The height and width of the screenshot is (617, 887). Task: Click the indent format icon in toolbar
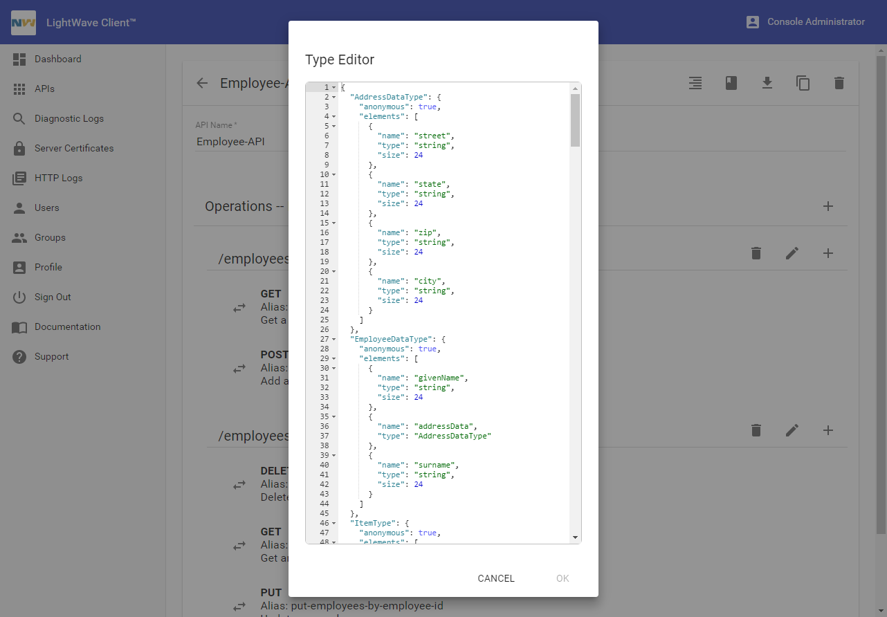click(695, 83)
